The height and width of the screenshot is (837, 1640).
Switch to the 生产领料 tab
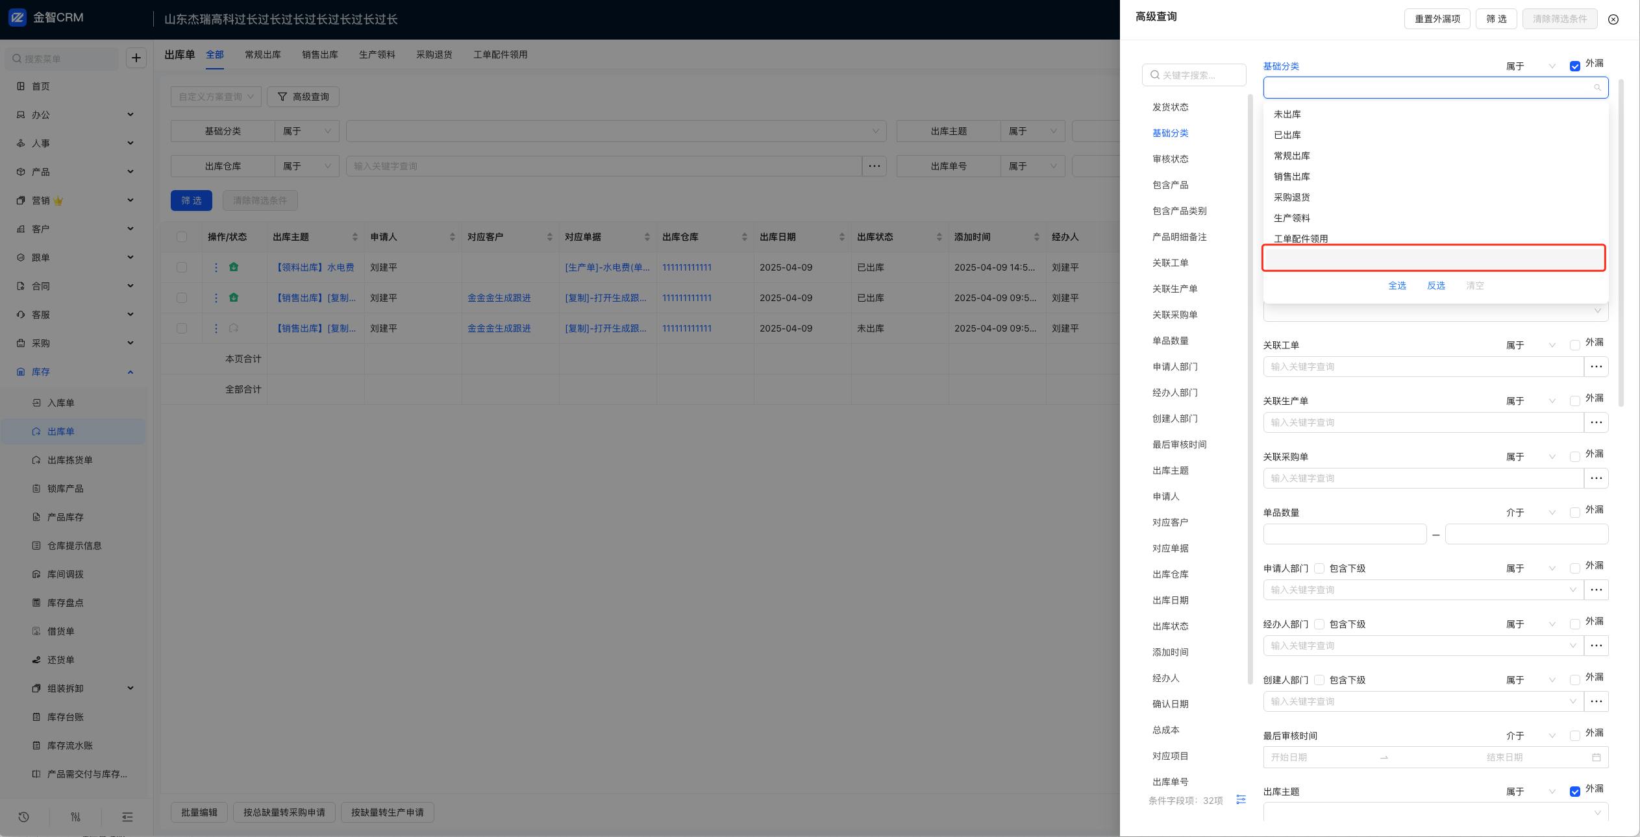click(x=377, y=55)
